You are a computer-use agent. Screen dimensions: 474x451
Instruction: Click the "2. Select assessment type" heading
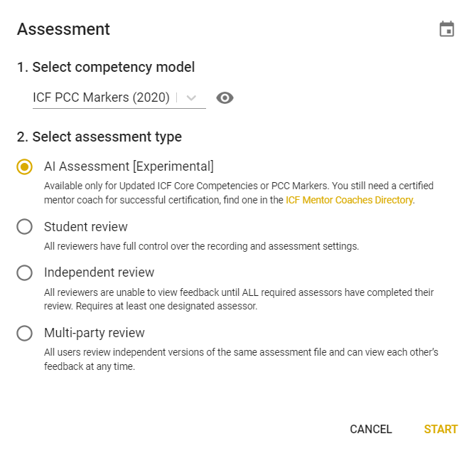(99, 137)
